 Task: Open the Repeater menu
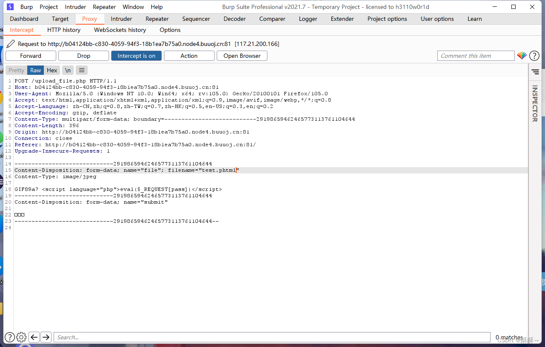tap(104, 7)
